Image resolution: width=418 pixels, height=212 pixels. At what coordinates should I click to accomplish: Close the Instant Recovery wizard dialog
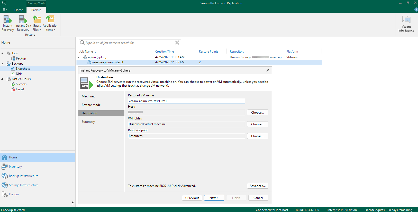[268, 70]
